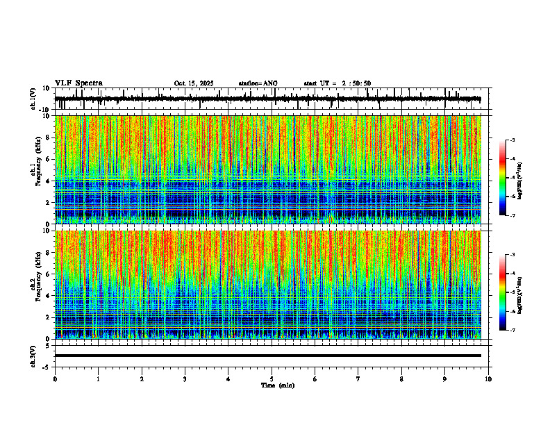
Task: Click time axis tick label "8"
Action: point(401,379)
